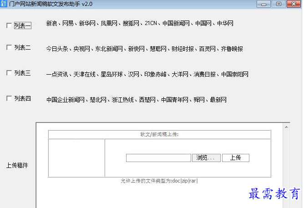
Task: Click the 一点资讯、天津在线 site list text
Action: click(x=147, y=74)
